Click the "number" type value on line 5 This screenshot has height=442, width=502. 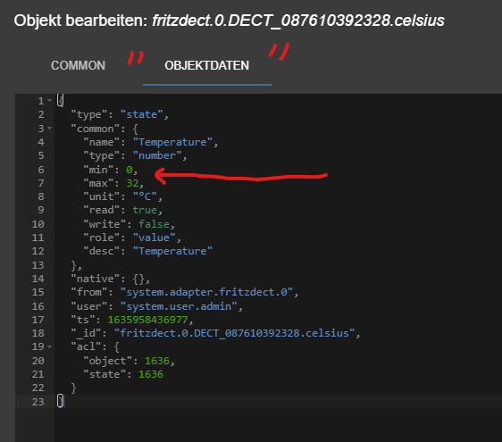click(x=157, y=155)
